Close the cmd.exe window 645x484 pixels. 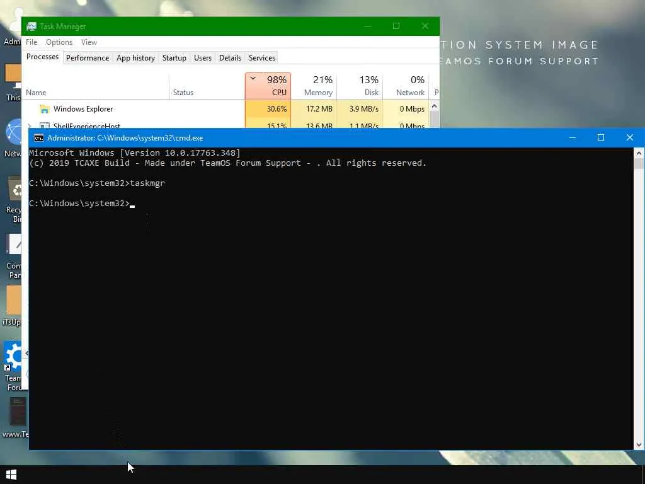click(x=630, y=137)
